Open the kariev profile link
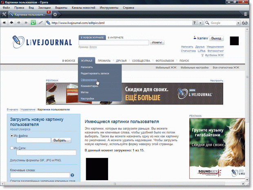 (202, 38)
